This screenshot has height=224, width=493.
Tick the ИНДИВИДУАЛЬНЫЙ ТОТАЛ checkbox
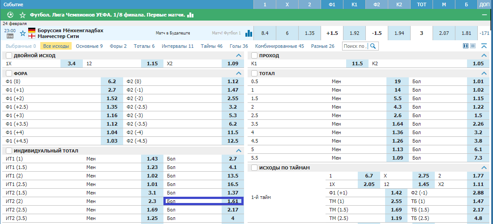9,151
